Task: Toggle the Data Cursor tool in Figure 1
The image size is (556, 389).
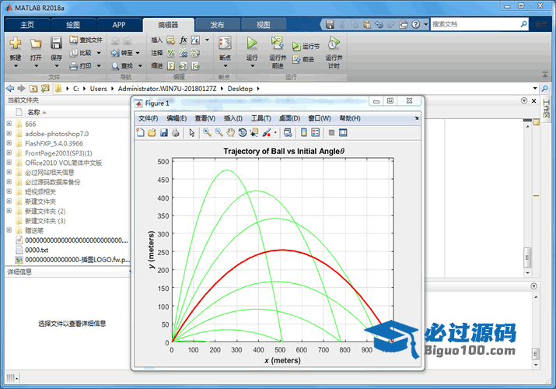Action: (254, 132)
